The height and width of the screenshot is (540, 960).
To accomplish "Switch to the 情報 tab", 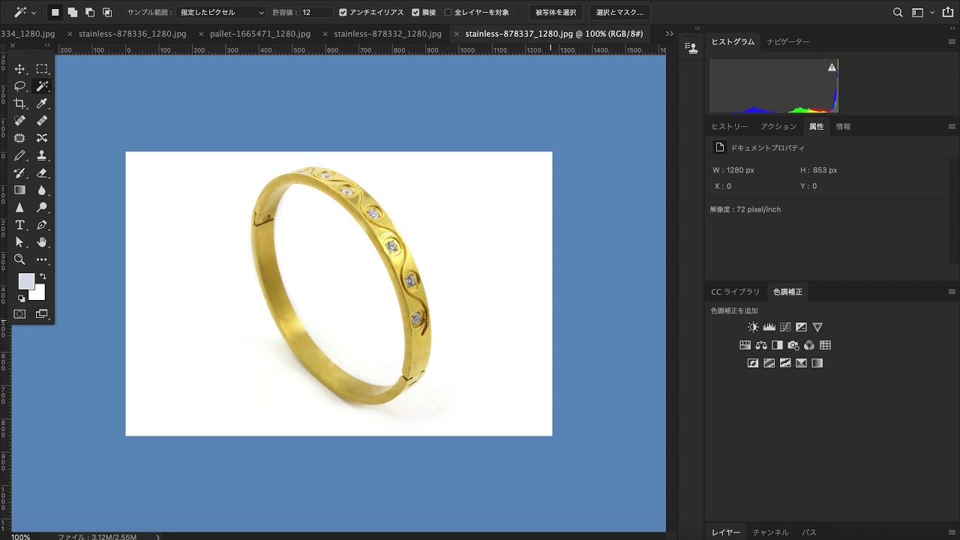I will pos(843,127).
